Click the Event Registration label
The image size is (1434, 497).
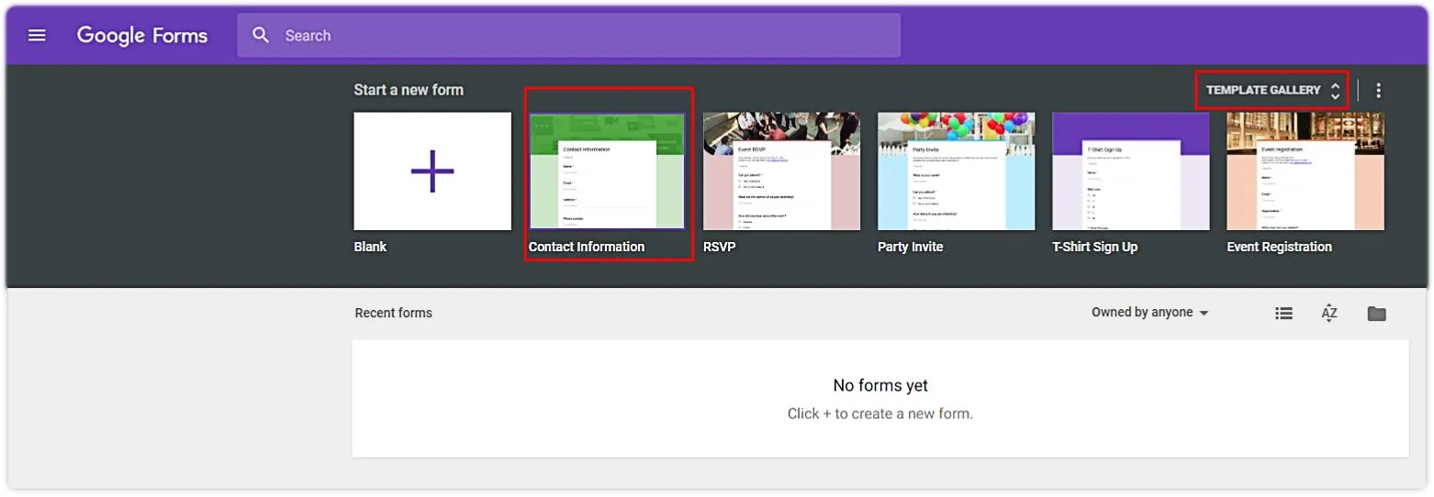(x=1279, y=247)
